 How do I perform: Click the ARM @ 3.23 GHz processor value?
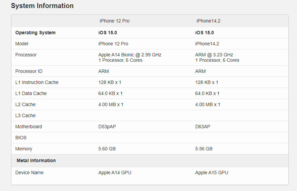tap(214, 55)
